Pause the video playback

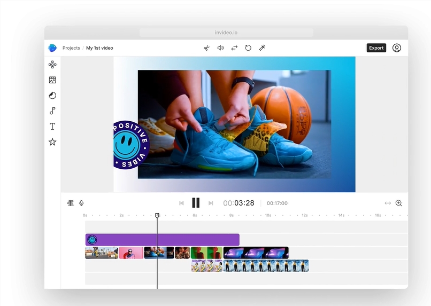click(196, 203)
